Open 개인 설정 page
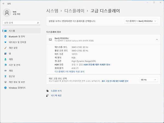 (x=13, y=48)
